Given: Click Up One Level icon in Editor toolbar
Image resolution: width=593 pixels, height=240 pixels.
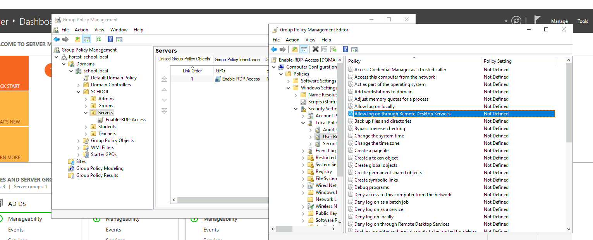Looking at the screenshot, I should click(x=295, y=49).
